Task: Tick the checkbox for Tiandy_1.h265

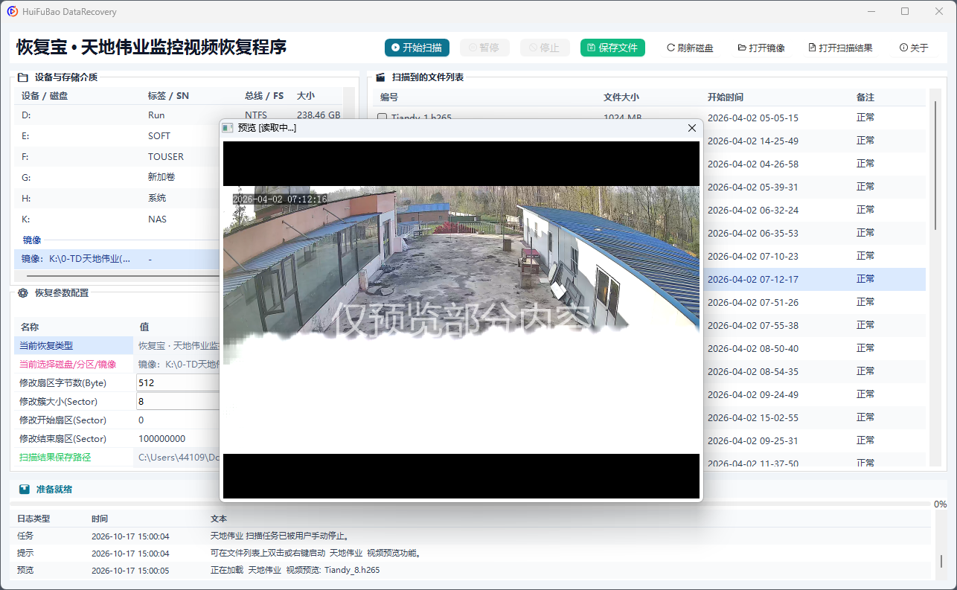Action: (x=383, y=118)
